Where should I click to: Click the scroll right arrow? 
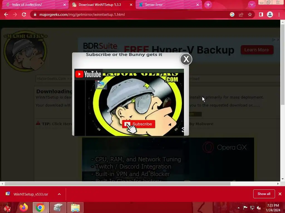point(278,184)
